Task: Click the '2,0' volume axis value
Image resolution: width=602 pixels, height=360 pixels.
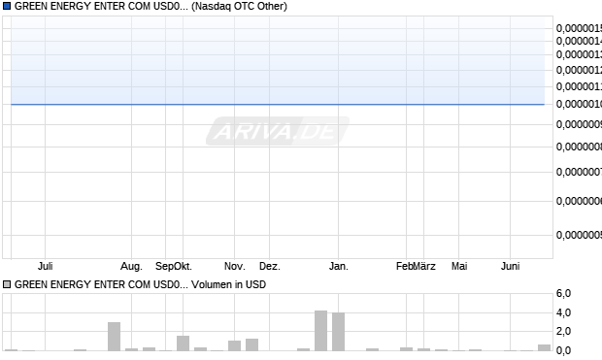Action: pos(563,331)
